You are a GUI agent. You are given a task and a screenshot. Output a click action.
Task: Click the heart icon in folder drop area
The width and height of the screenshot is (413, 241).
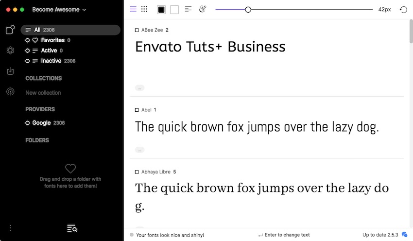coord(70,168)
